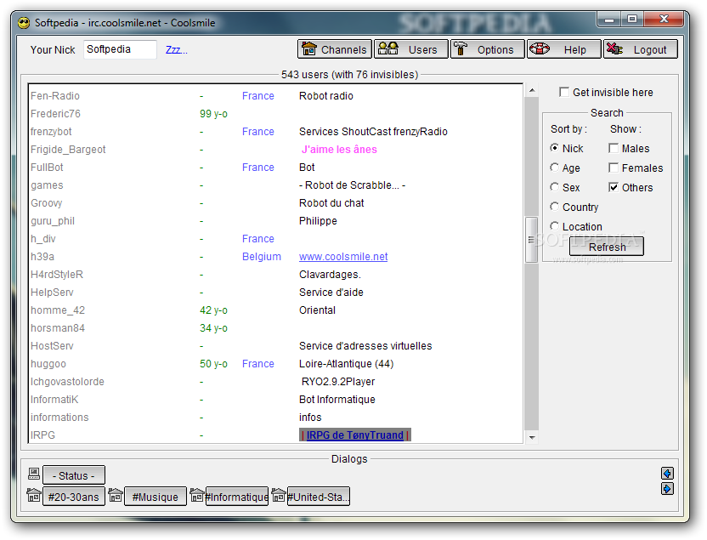Select user informations in the list

pos(59,418)
